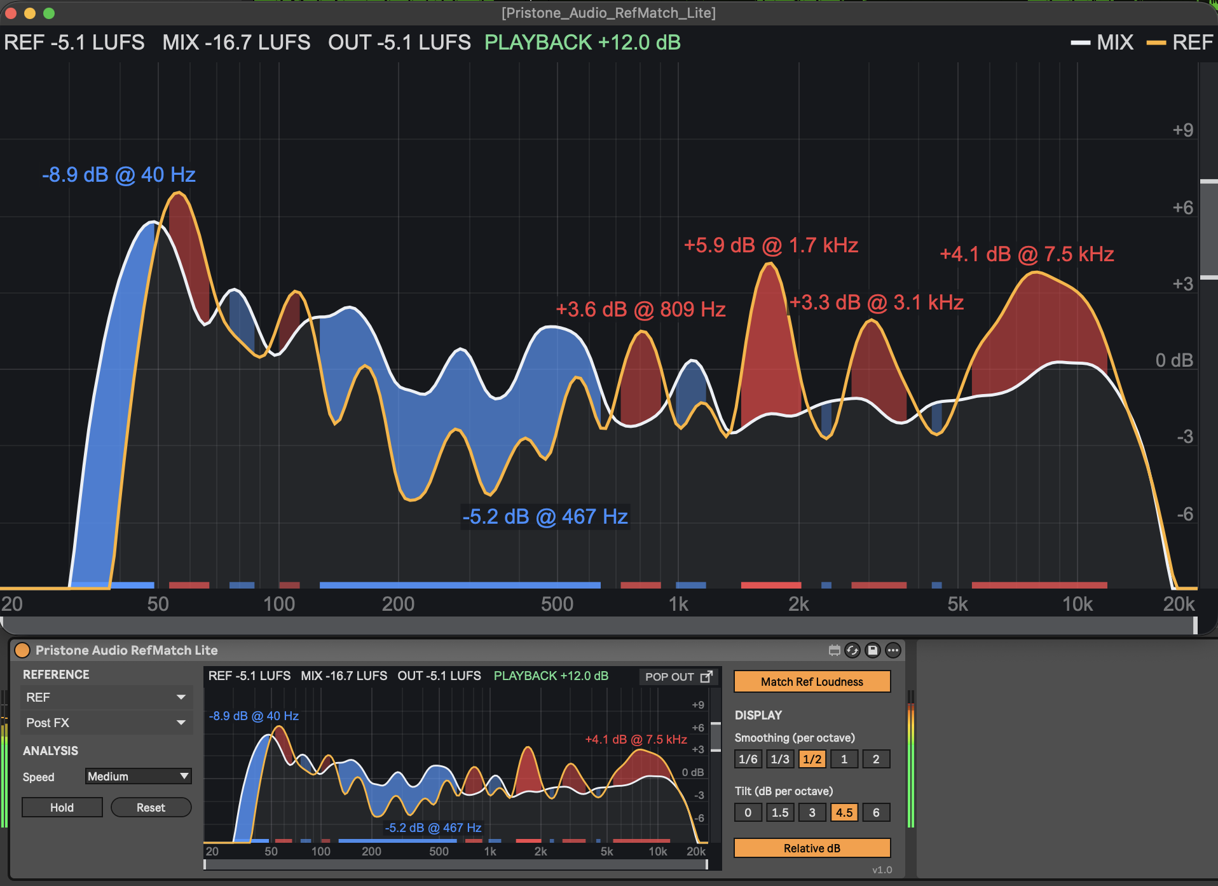This screenshot has width=1218, height=886.
Task: Click the REF legend entry top right
Action: pos(1180,43)
